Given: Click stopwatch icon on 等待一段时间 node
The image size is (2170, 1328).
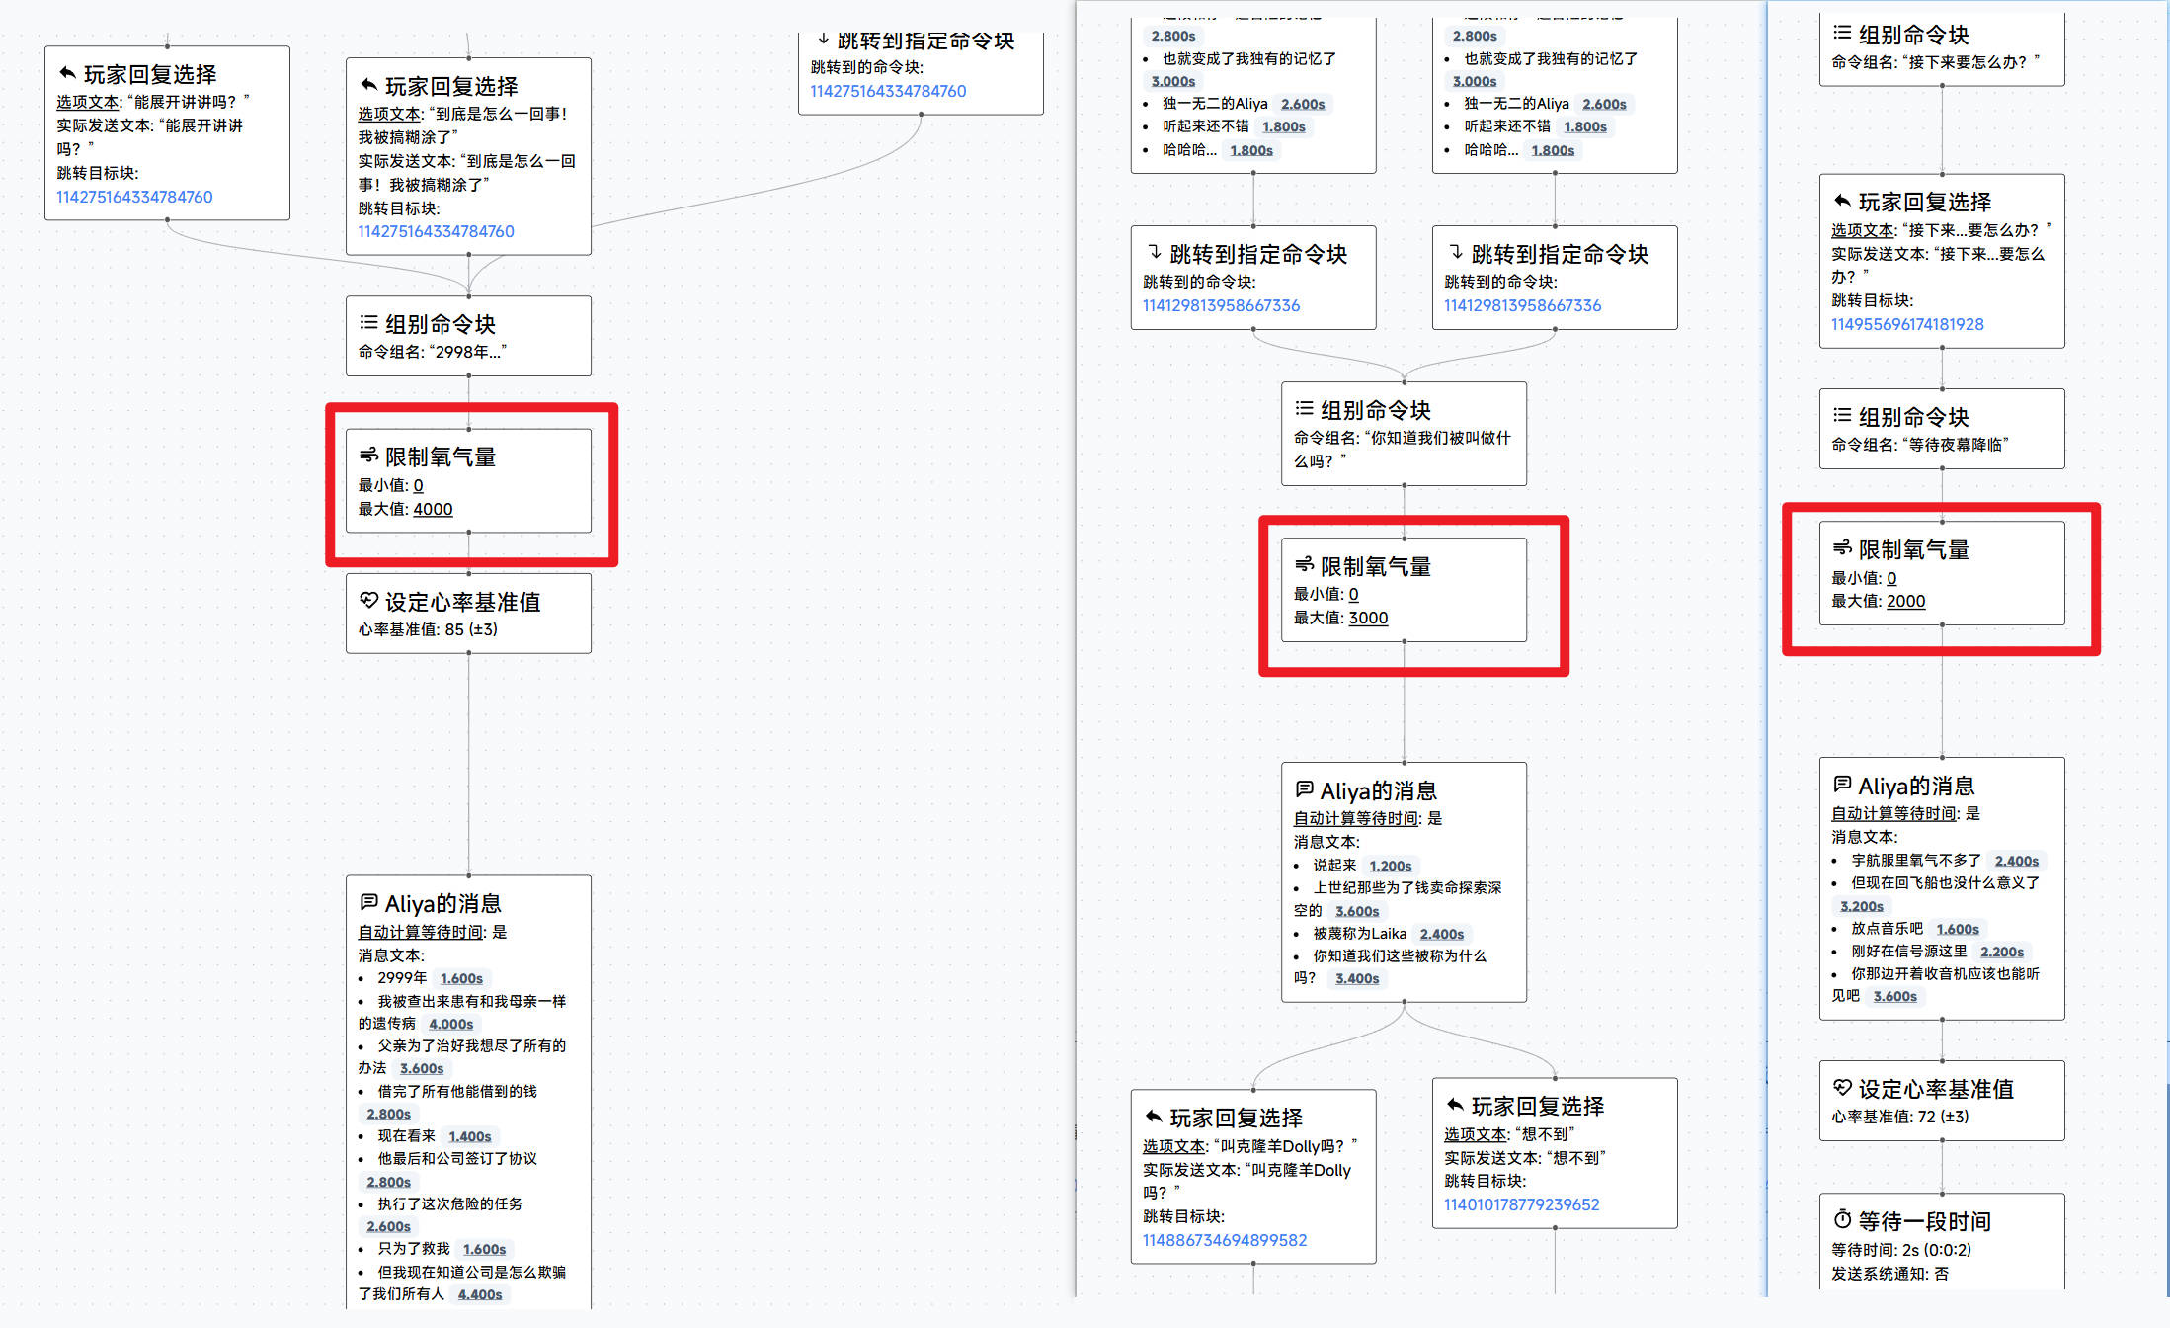Looking at the screenshot, I should (x=1842, y=1220).
